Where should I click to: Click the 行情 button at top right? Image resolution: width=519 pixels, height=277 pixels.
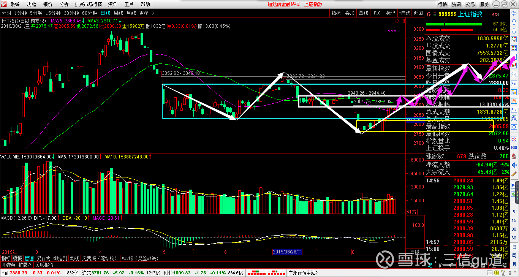point(442,4)
